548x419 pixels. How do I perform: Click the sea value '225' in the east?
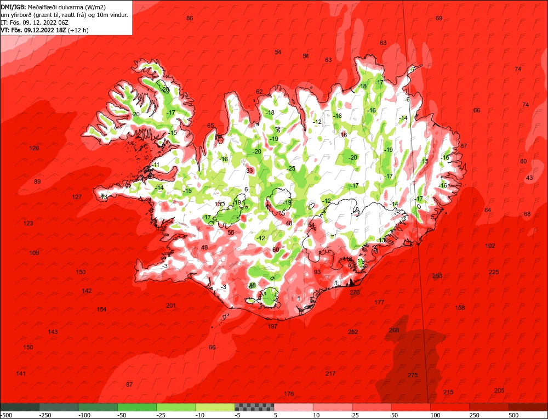[494, 272]
